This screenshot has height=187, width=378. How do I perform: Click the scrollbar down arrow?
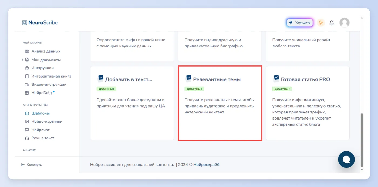coord(362,169)
